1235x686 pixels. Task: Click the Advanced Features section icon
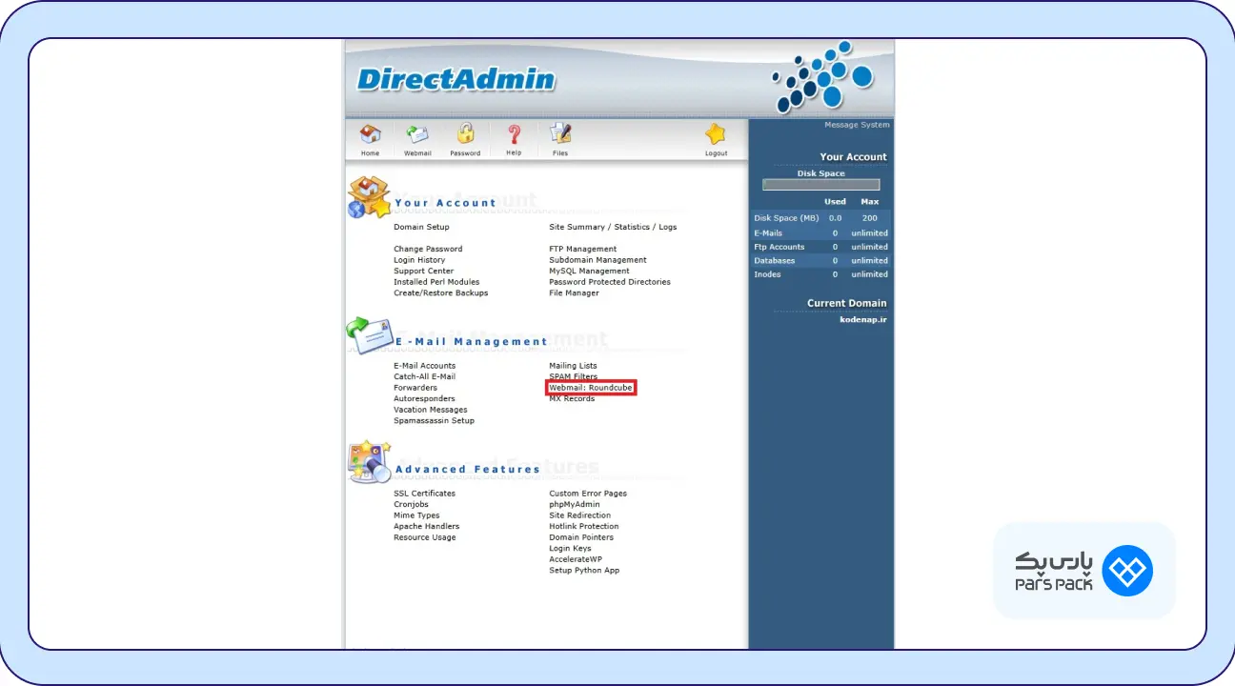(370, 462)
